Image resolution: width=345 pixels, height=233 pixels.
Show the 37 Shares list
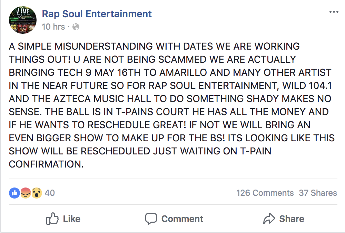[x=318, y=193]
